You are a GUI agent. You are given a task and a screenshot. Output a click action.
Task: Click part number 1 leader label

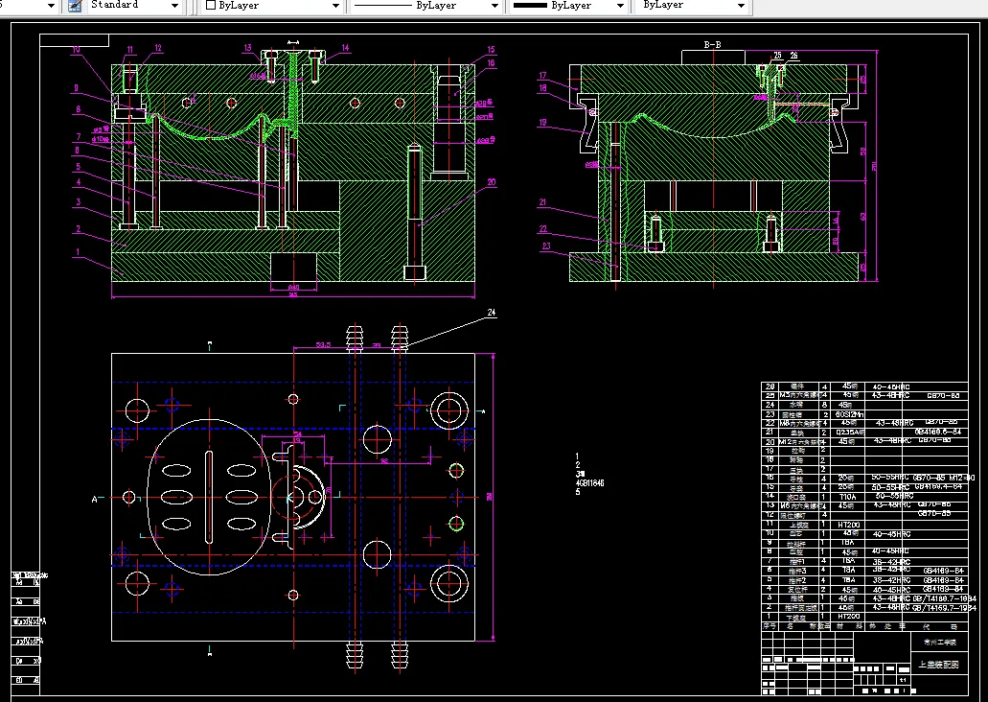(77, 252)
